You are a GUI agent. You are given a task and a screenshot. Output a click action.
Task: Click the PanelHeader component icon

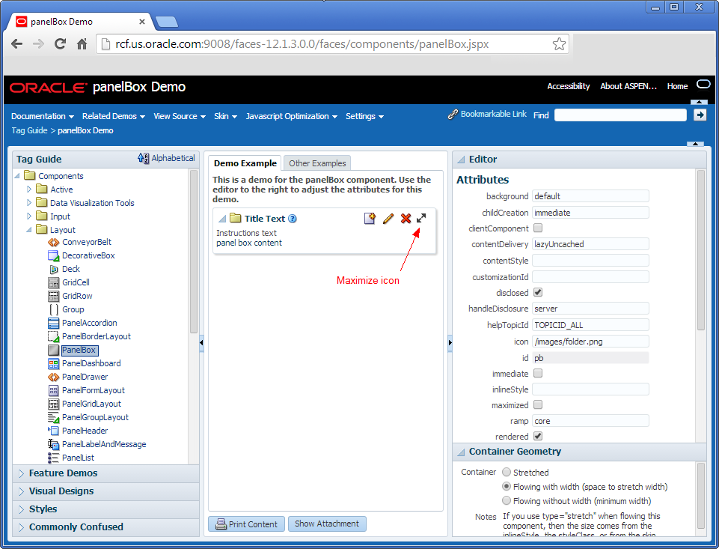coord(54,431)
